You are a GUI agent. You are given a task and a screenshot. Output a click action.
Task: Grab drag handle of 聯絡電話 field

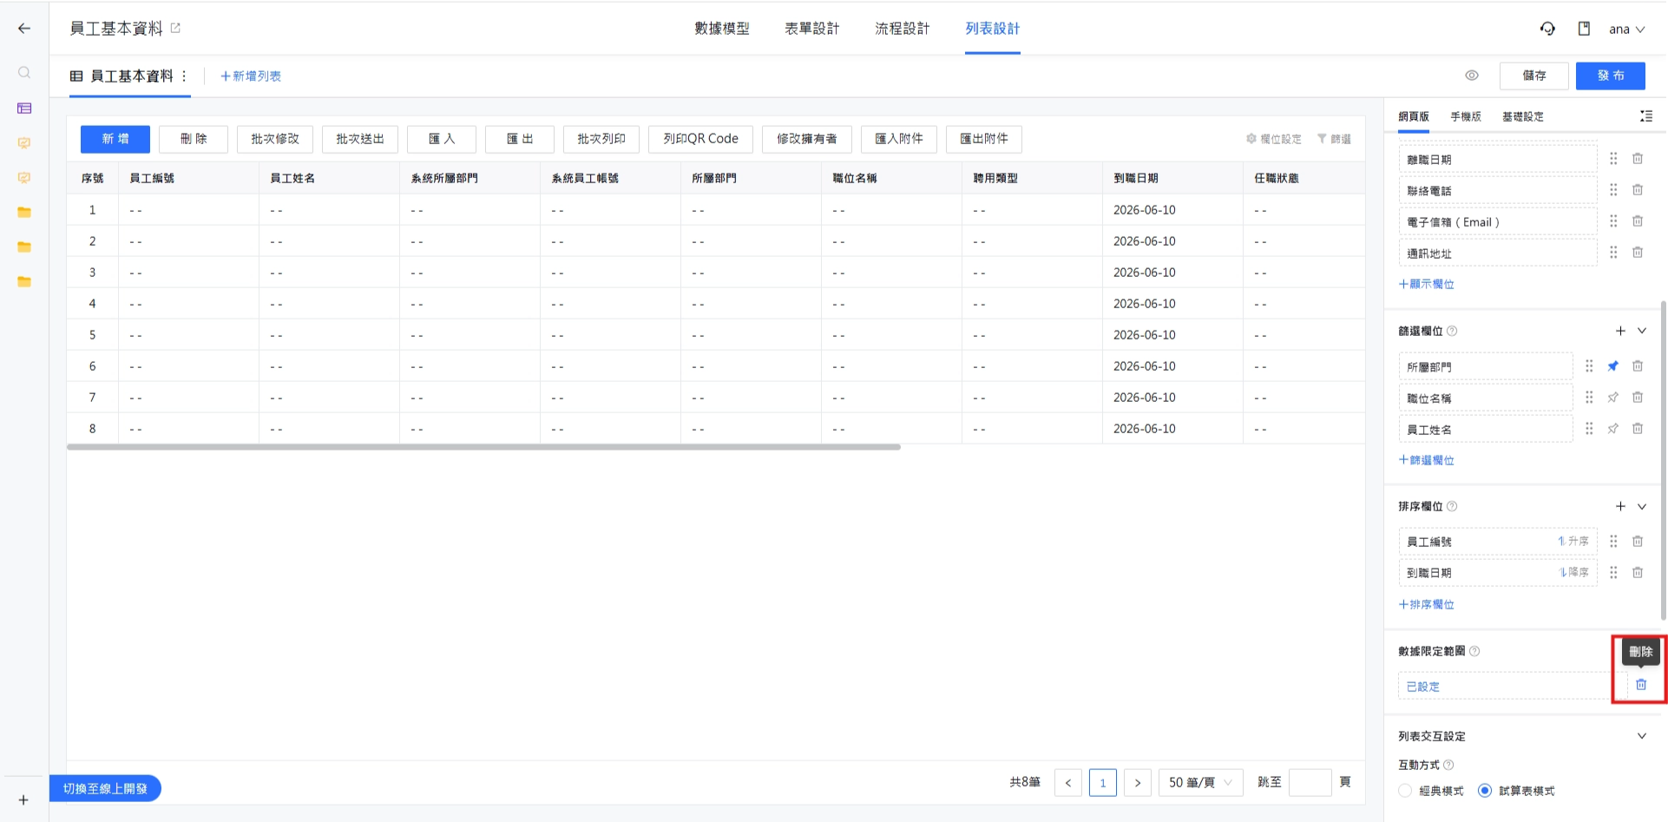(1613, 190)
